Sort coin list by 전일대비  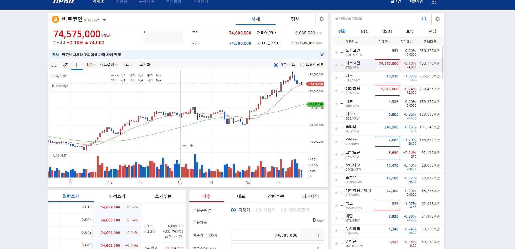[x=408, y=42]
